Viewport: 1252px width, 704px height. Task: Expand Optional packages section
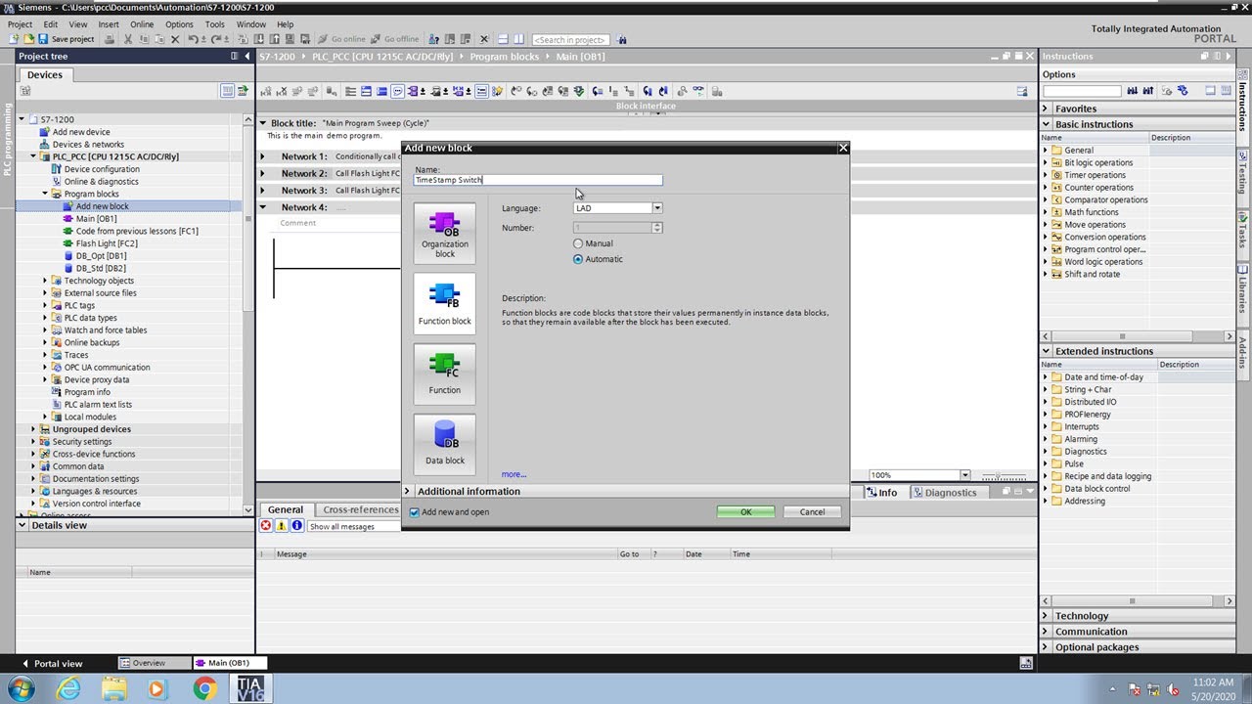point(1046,647)
